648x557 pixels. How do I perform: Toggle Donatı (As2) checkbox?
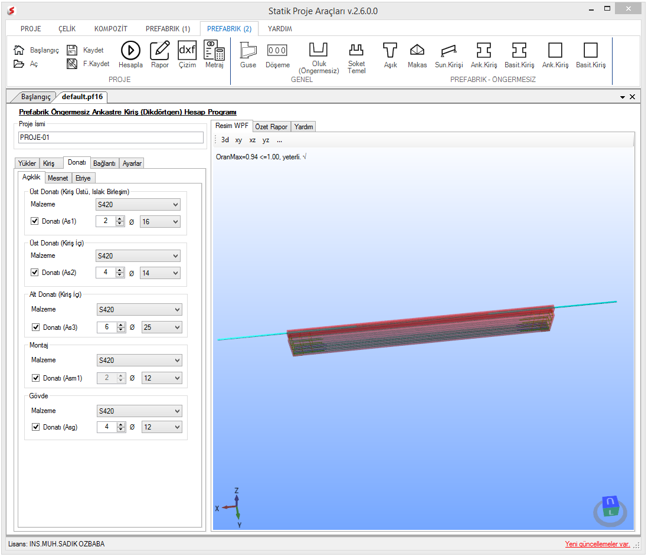pyautogui.click(x=35, y=272)
